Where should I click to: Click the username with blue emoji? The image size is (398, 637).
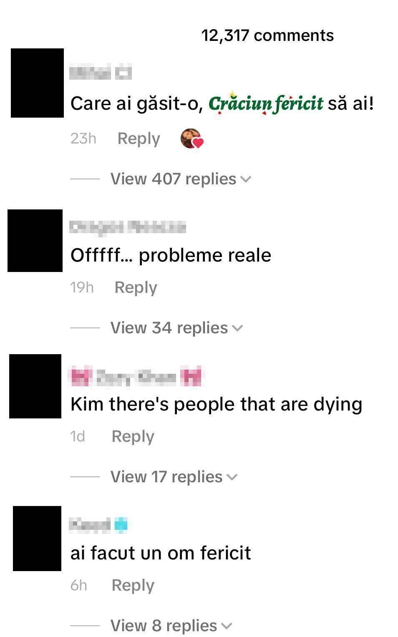(x=98, y=525)
